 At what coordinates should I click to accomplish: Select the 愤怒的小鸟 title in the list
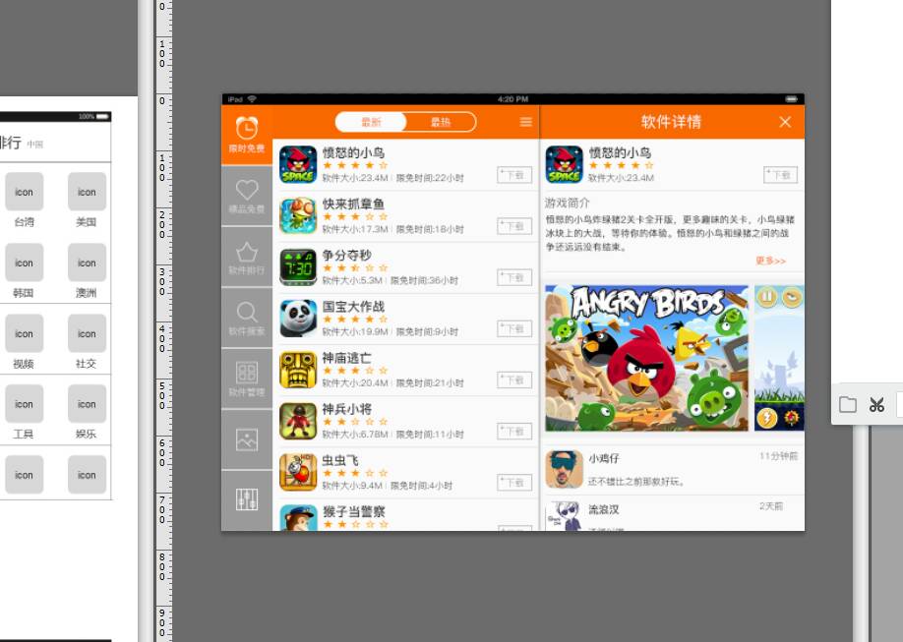click(x=353, y=152)
